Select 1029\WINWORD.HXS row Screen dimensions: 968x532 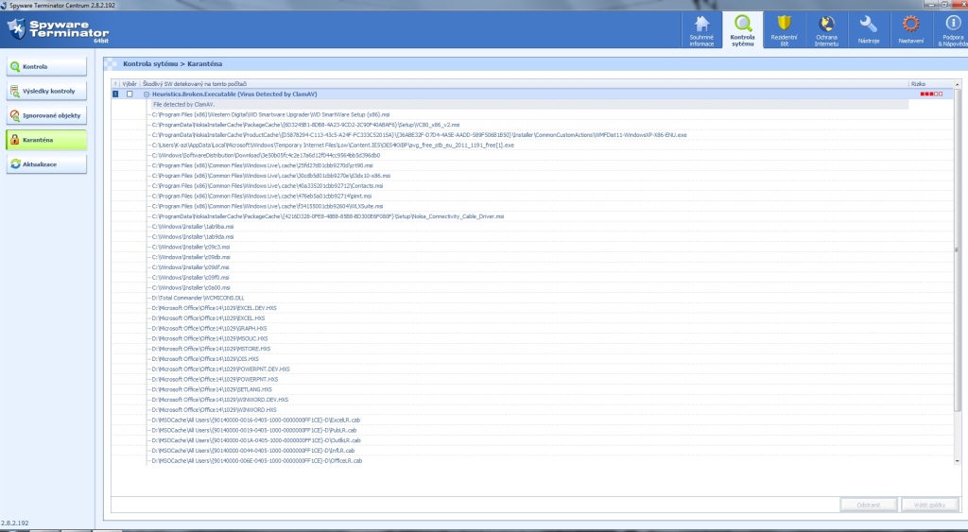click(214, 410)
